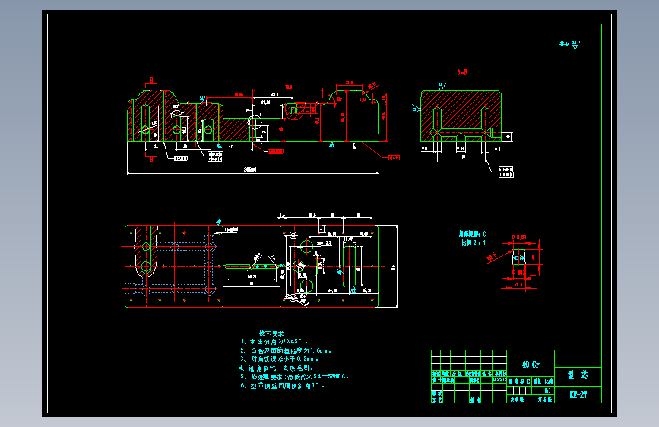Click technical note 2 about 1.6 roughness

point(286,350)
